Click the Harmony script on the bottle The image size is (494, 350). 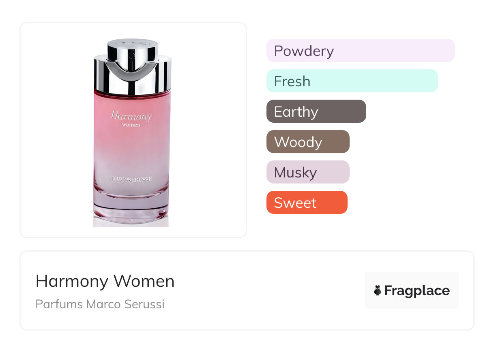point(131,116)
